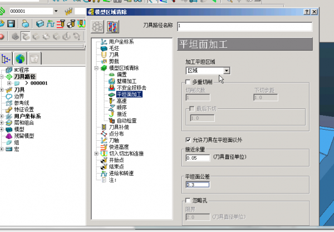
Task: Select 偏置 page in the dialog tree
Action: coord(121,75)
